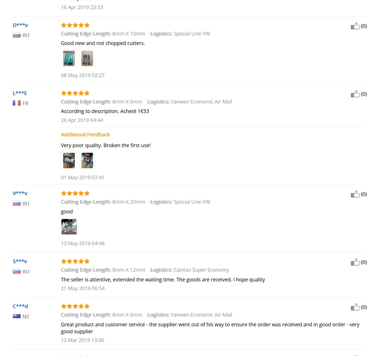Like D***v's review with thumbs-up icon
371x356 pixels.
pyautogui.click(x=355, y=26)
